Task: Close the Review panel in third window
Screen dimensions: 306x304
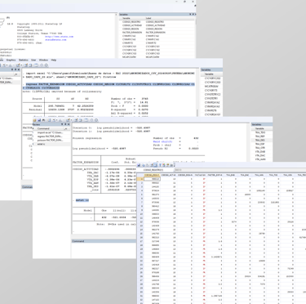Action: pos(69,124)
